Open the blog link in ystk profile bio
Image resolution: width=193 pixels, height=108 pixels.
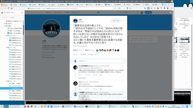click(58, 49)
